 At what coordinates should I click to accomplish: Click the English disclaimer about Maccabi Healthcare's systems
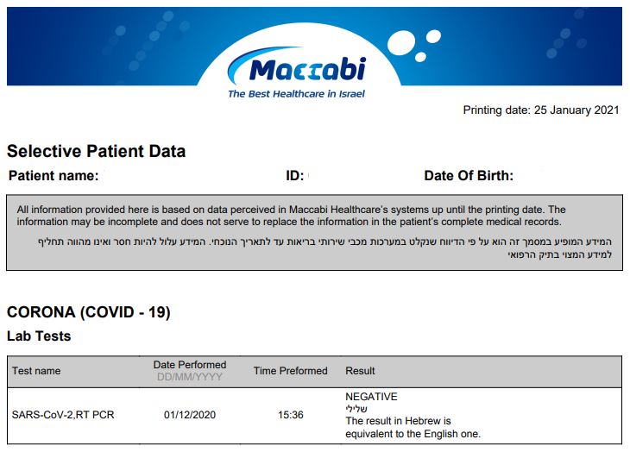point(291,216)
